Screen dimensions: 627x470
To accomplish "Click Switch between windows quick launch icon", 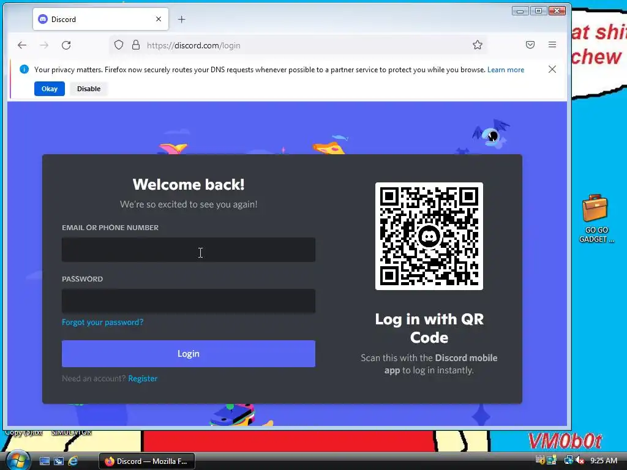I will coord(59,461).
